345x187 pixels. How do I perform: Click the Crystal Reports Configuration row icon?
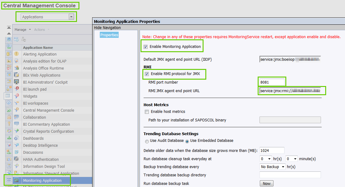pyautogui.click(x=16, y=131)
